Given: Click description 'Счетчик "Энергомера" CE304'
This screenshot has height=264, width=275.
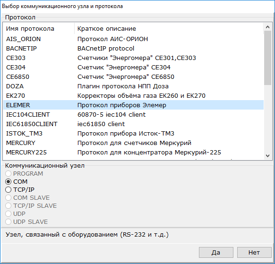Looking at the screenshot, I should (x=124, y=68).
